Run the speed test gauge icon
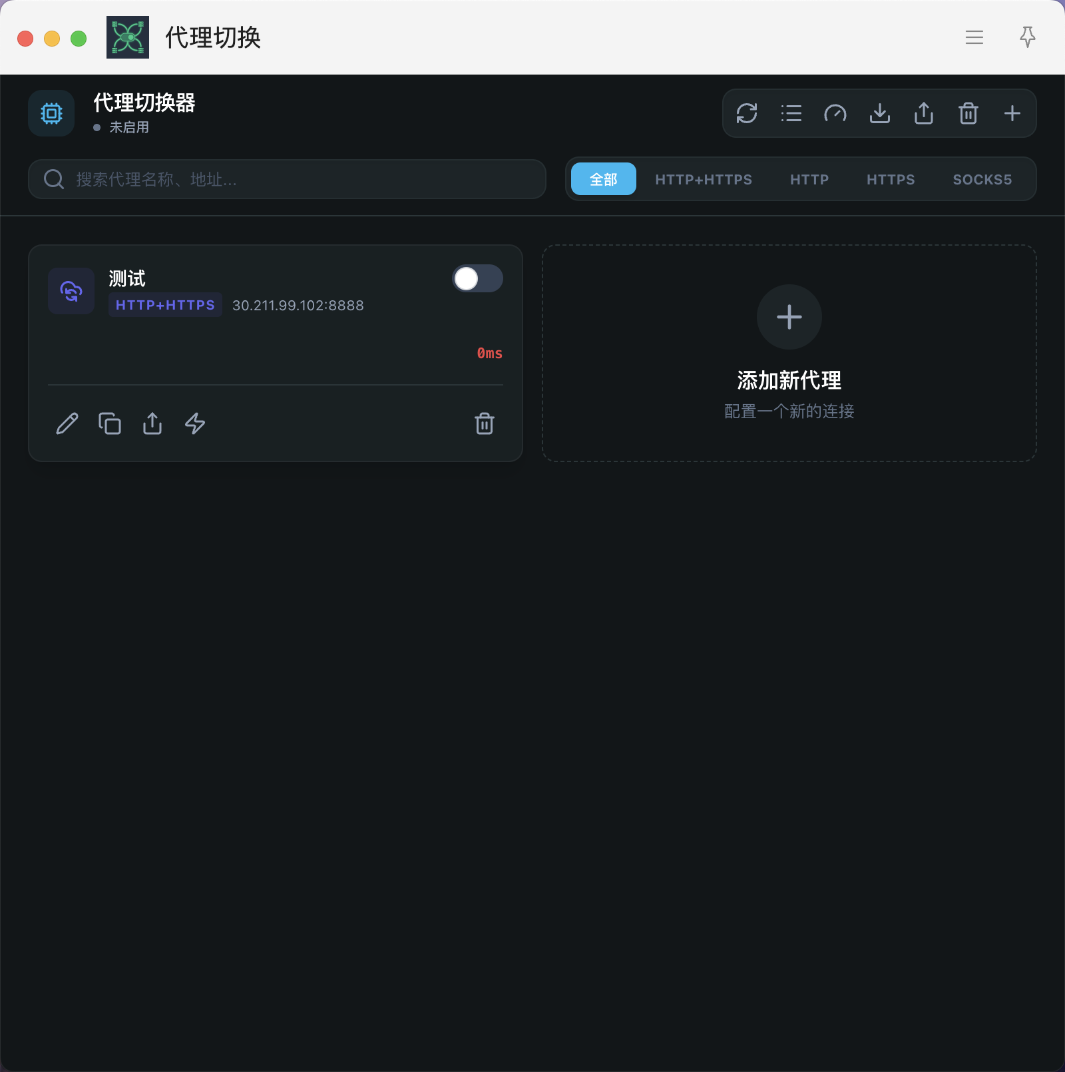Image resolution: width=1065 pixels, height=1072 pixels. click(x=835, y=113)
